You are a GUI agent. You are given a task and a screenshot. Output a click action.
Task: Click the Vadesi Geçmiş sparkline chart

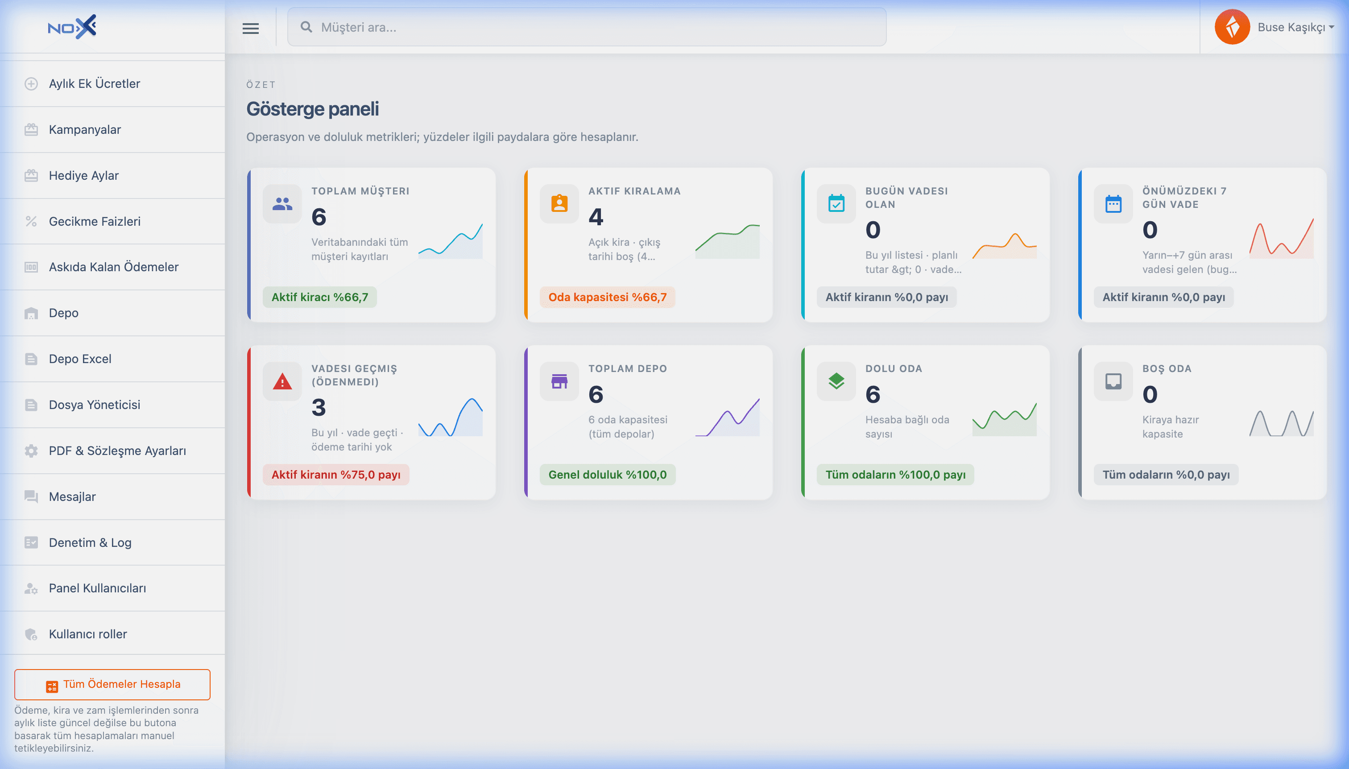450,417
